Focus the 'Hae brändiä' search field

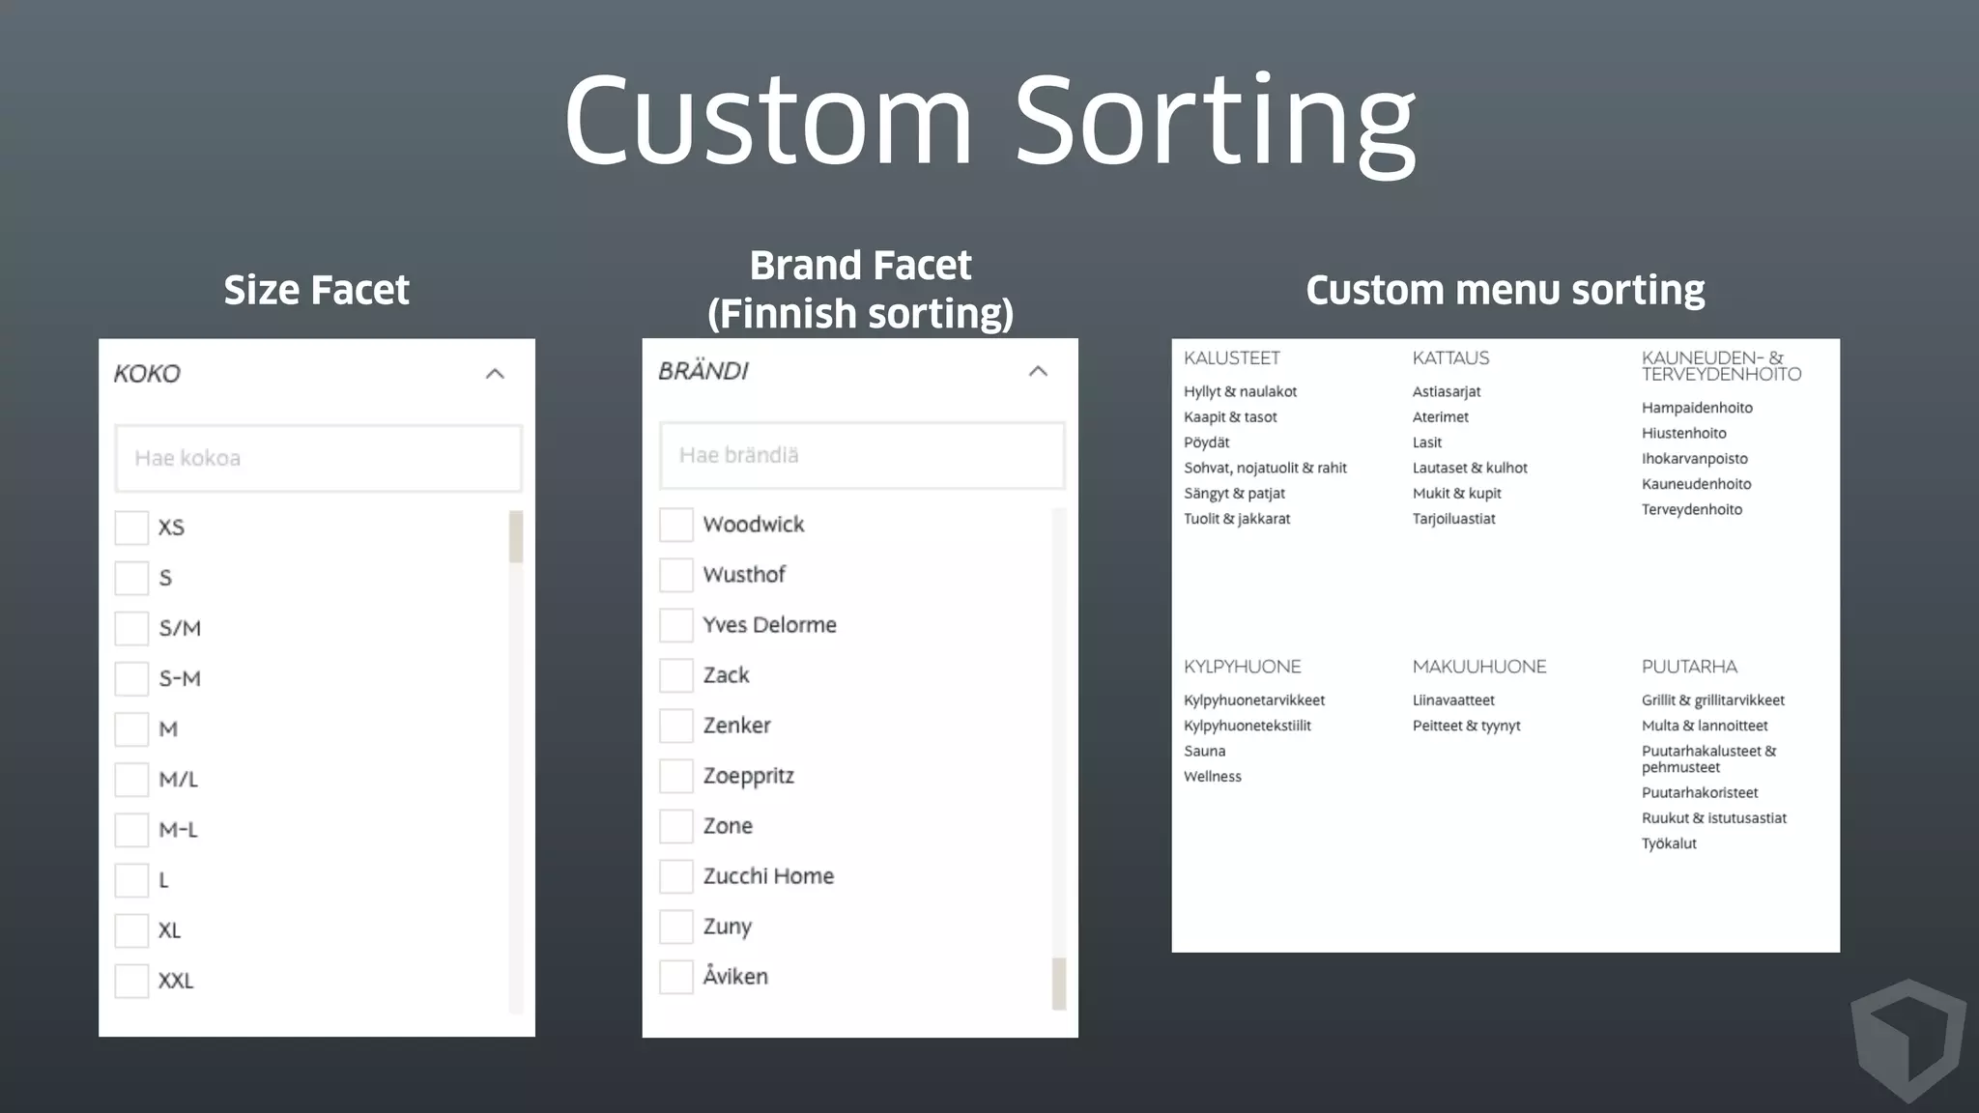[x=862, y=455]
